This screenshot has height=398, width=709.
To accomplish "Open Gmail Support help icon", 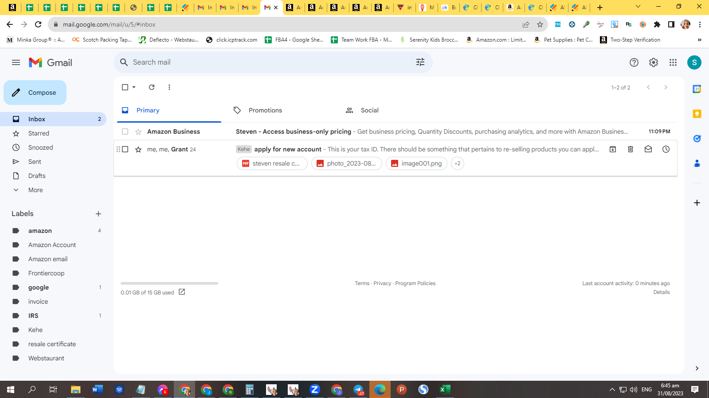I will (x=634, y=62).
